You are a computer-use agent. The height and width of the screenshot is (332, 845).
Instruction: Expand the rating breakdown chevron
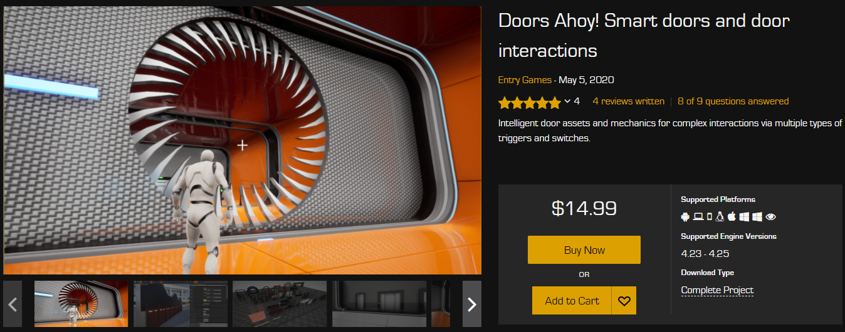coord(567,101)
